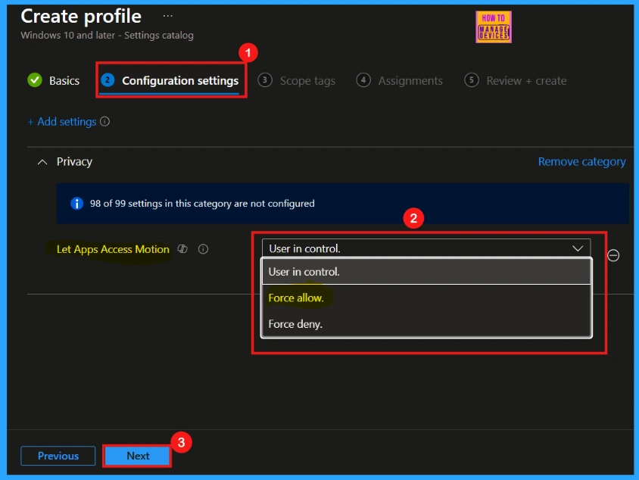Select User in control option in list
Image resolution: width=639 pixels, height=480 pixels.
click(426, 271)
